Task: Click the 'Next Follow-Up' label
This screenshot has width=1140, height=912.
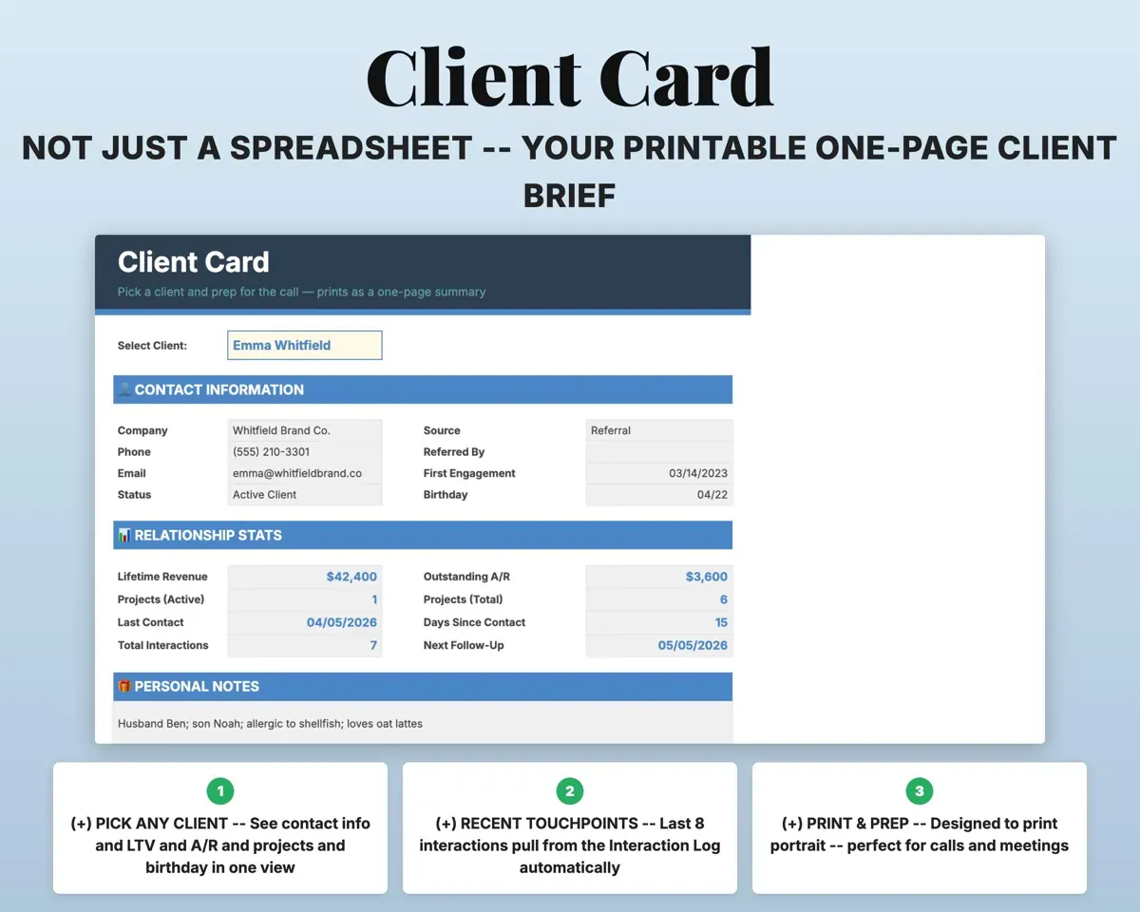Action: (x=464, y=645)
